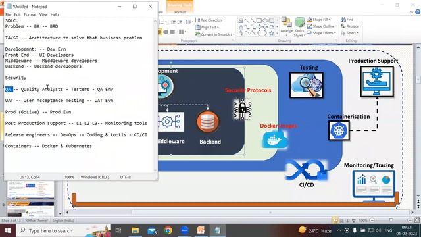
Task: Open the Quick Styles gallery
Action: point(300,27)
